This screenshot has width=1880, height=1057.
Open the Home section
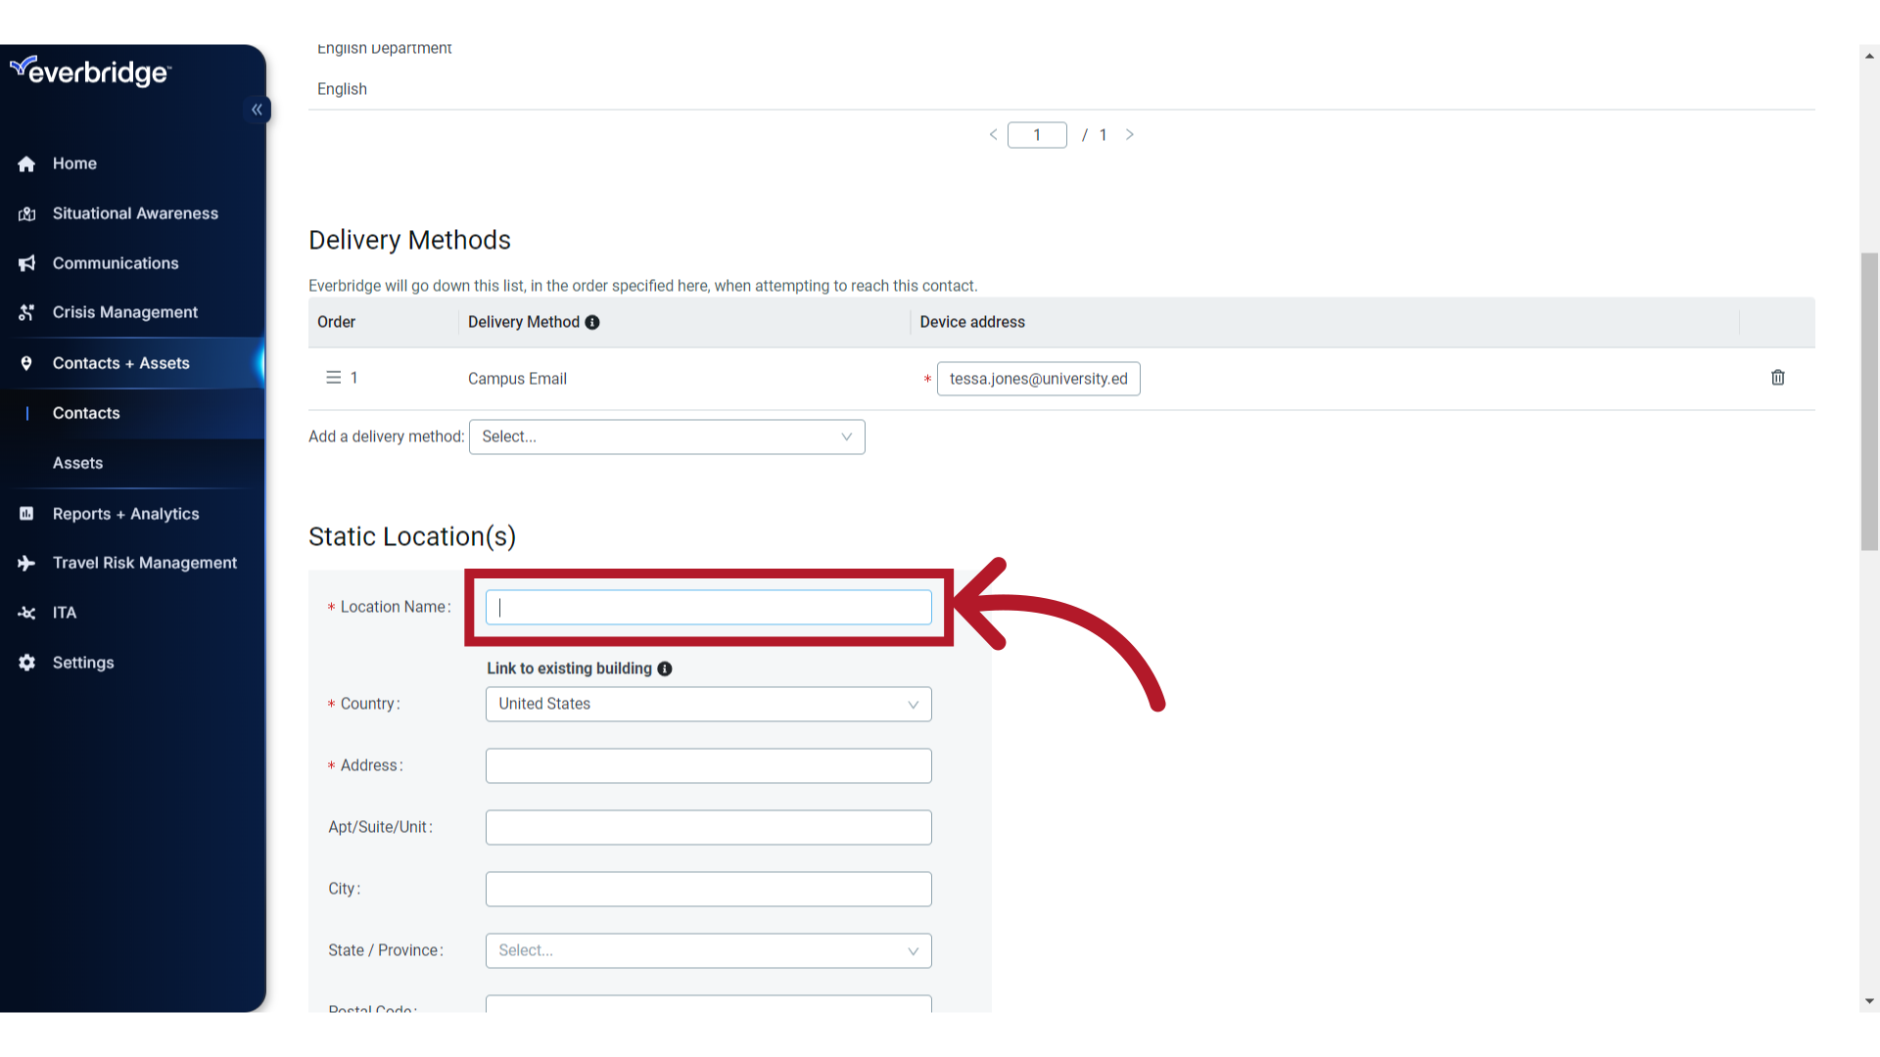tap(73, 162)
